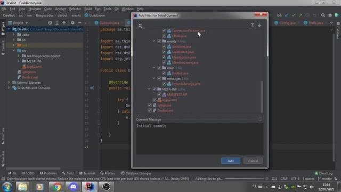Click Git Push arrow icon
The image size is (341, 192).
tap(301, 15)
